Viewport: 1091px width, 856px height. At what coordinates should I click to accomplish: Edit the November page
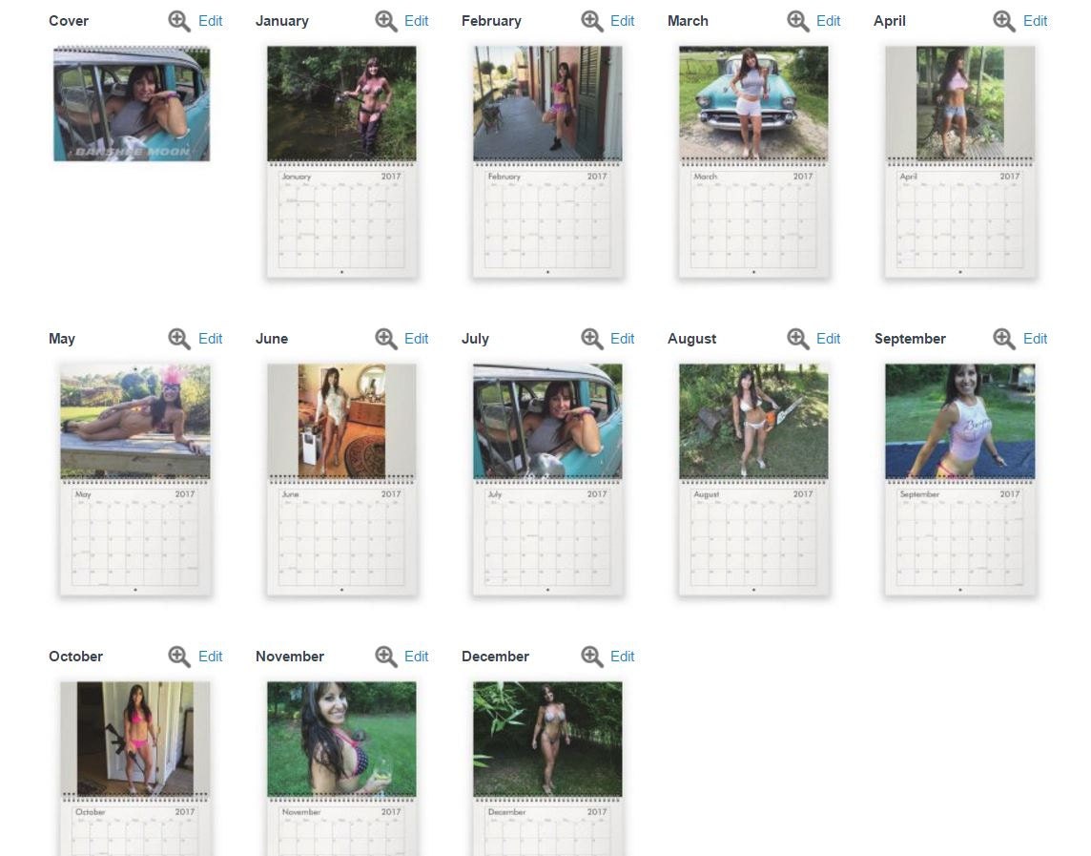416,657
